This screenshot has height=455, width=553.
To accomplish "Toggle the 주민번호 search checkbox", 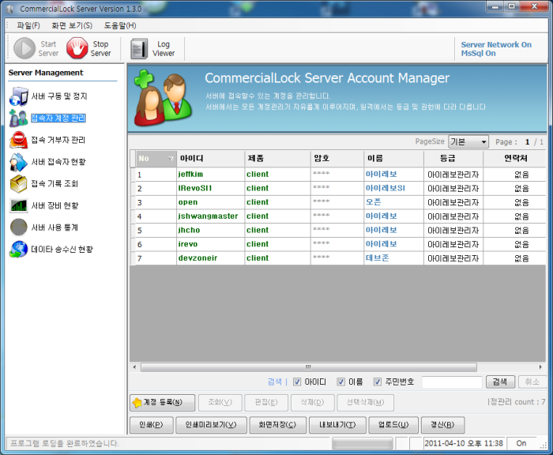I will [378, 382].
